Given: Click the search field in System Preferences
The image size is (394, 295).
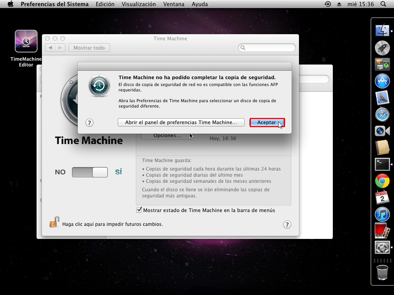Looking at the screenshot, I should pos(267,48).
